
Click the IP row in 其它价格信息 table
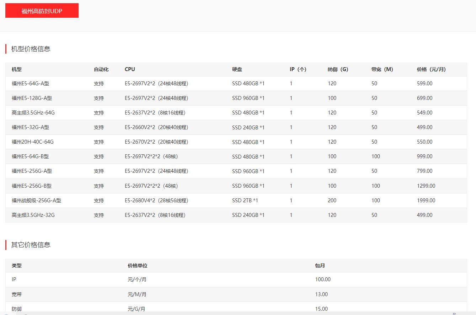[236, 279]
